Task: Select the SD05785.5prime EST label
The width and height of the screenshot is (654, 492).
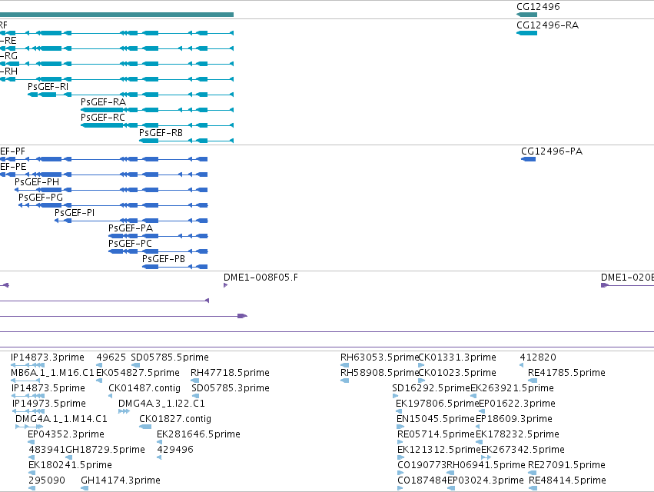Action: [x=170, y=357]
